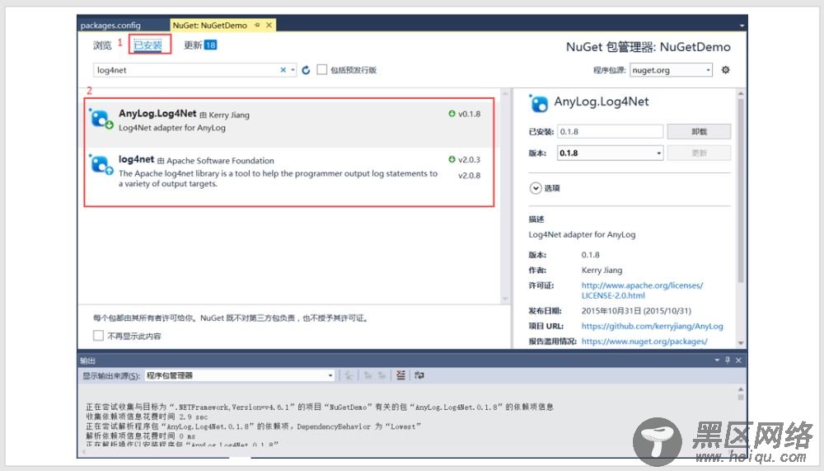The width and height of the screenshot is (824, 471).
Task: Open the 已安装 (Installed) tab
Action: (x=147, y=45)
